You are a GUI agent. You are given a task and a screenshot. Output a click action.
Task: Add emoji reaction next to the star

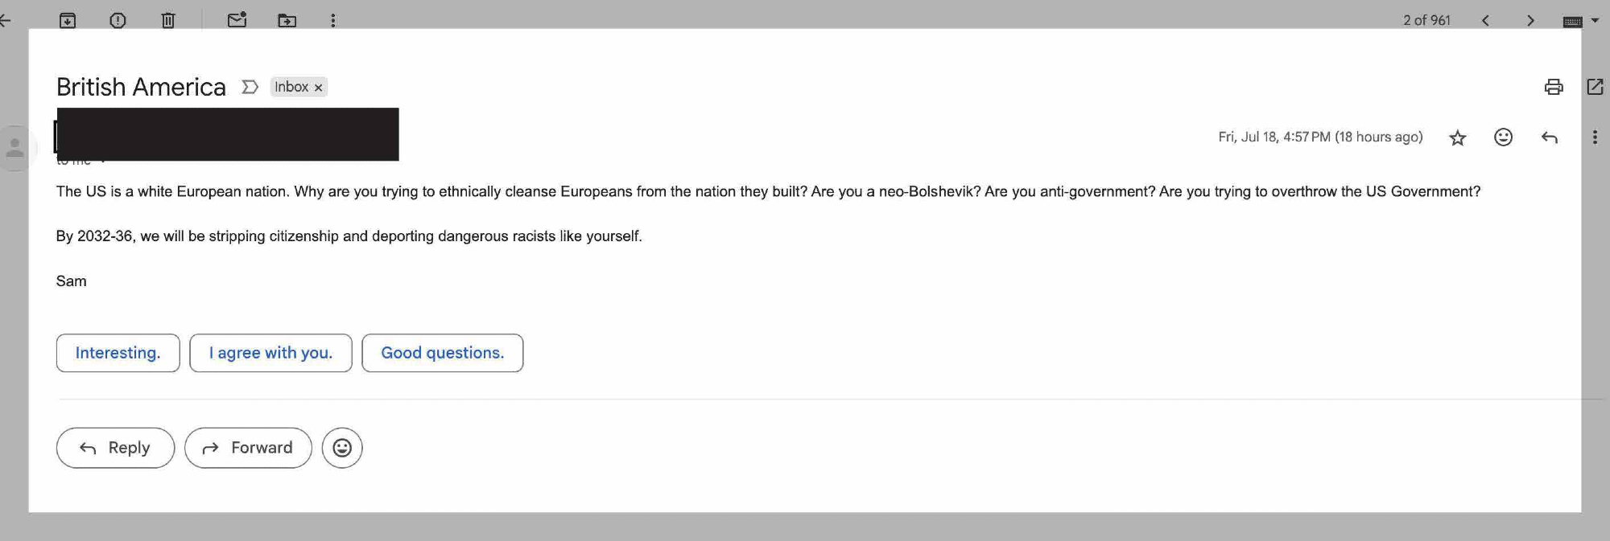(1503, 137)
